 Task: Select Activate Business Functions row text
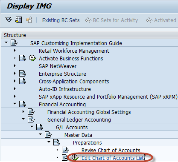(71, 58)
